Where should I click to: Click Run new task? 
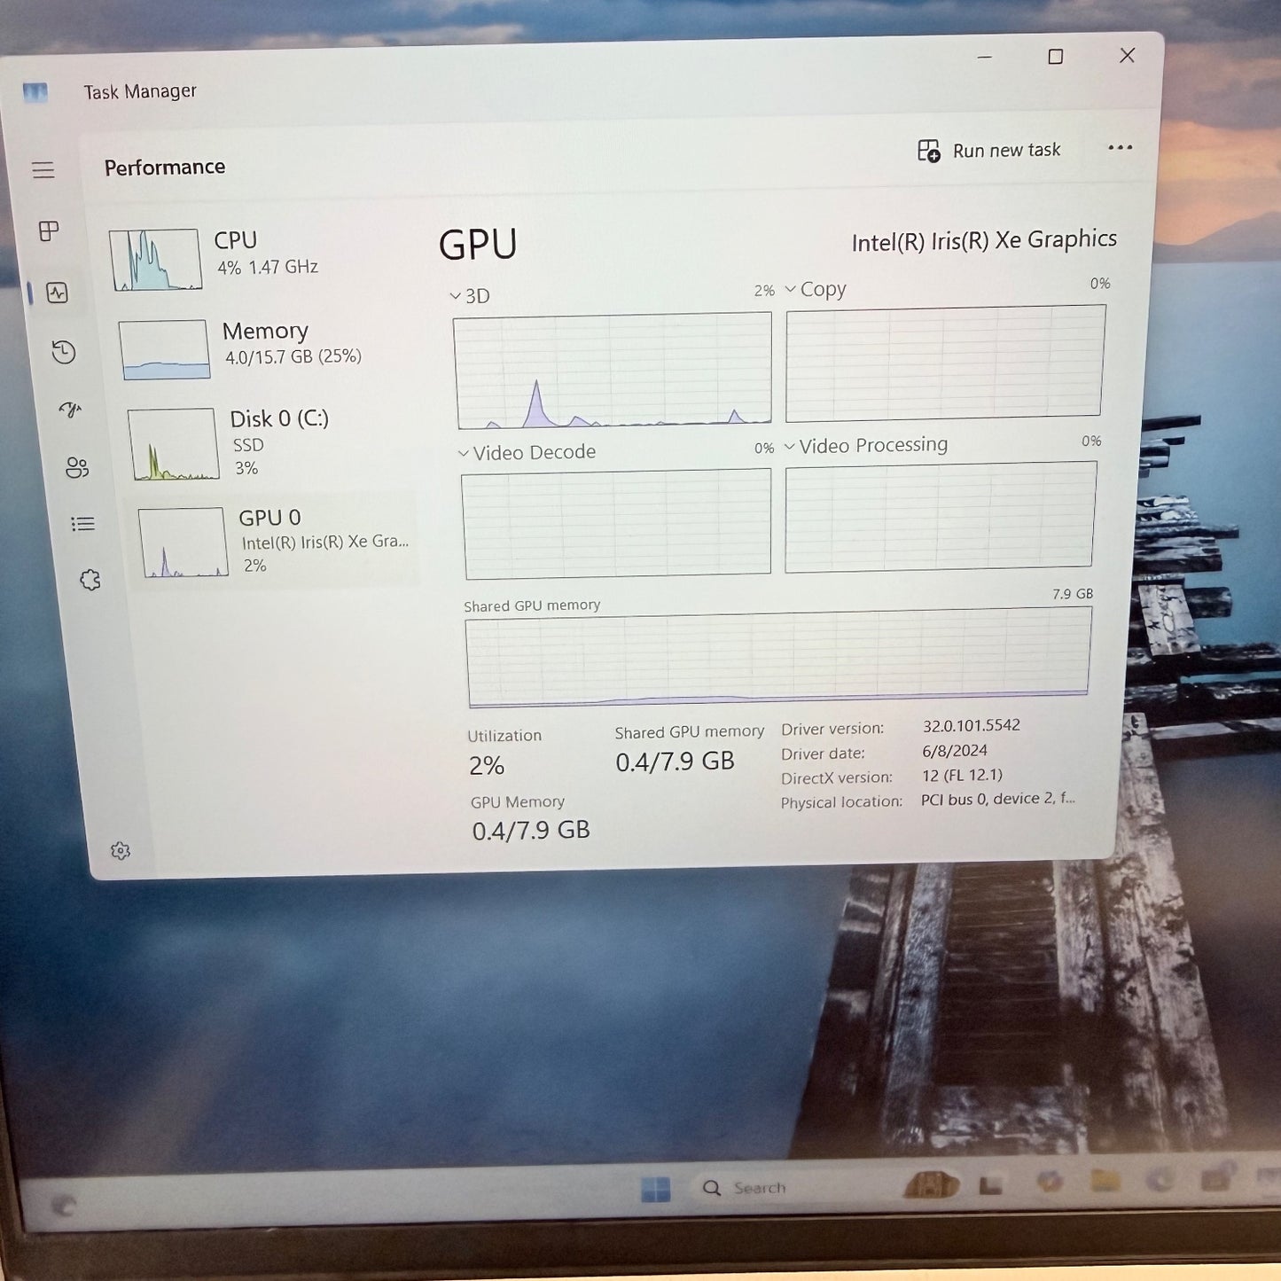tap(989, 151)
